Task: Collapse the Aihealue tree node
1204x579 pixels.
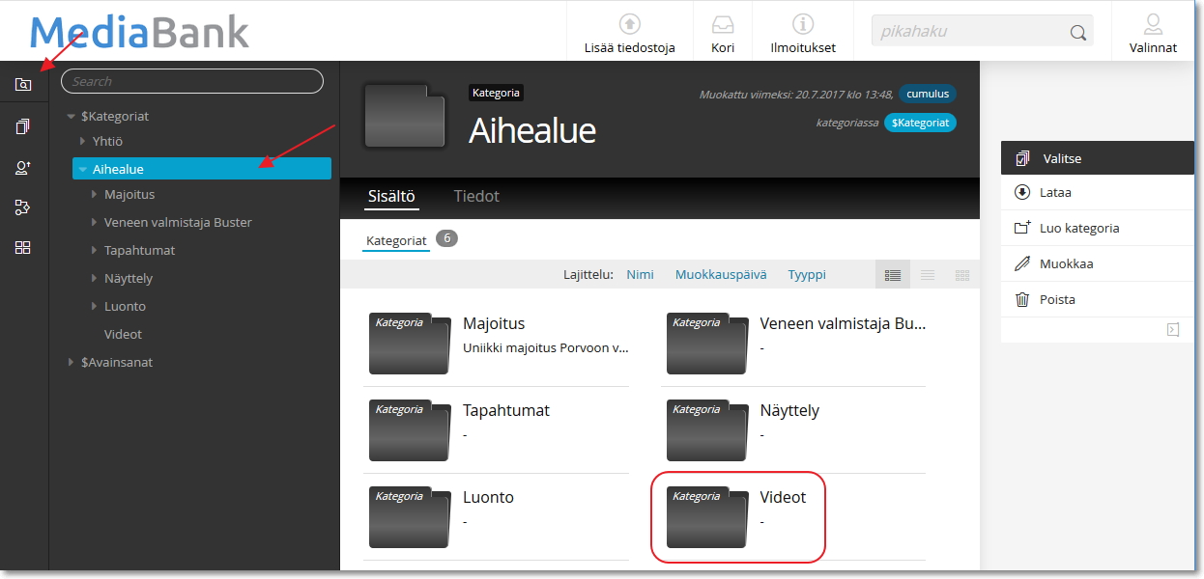Action: coord(83,169)
